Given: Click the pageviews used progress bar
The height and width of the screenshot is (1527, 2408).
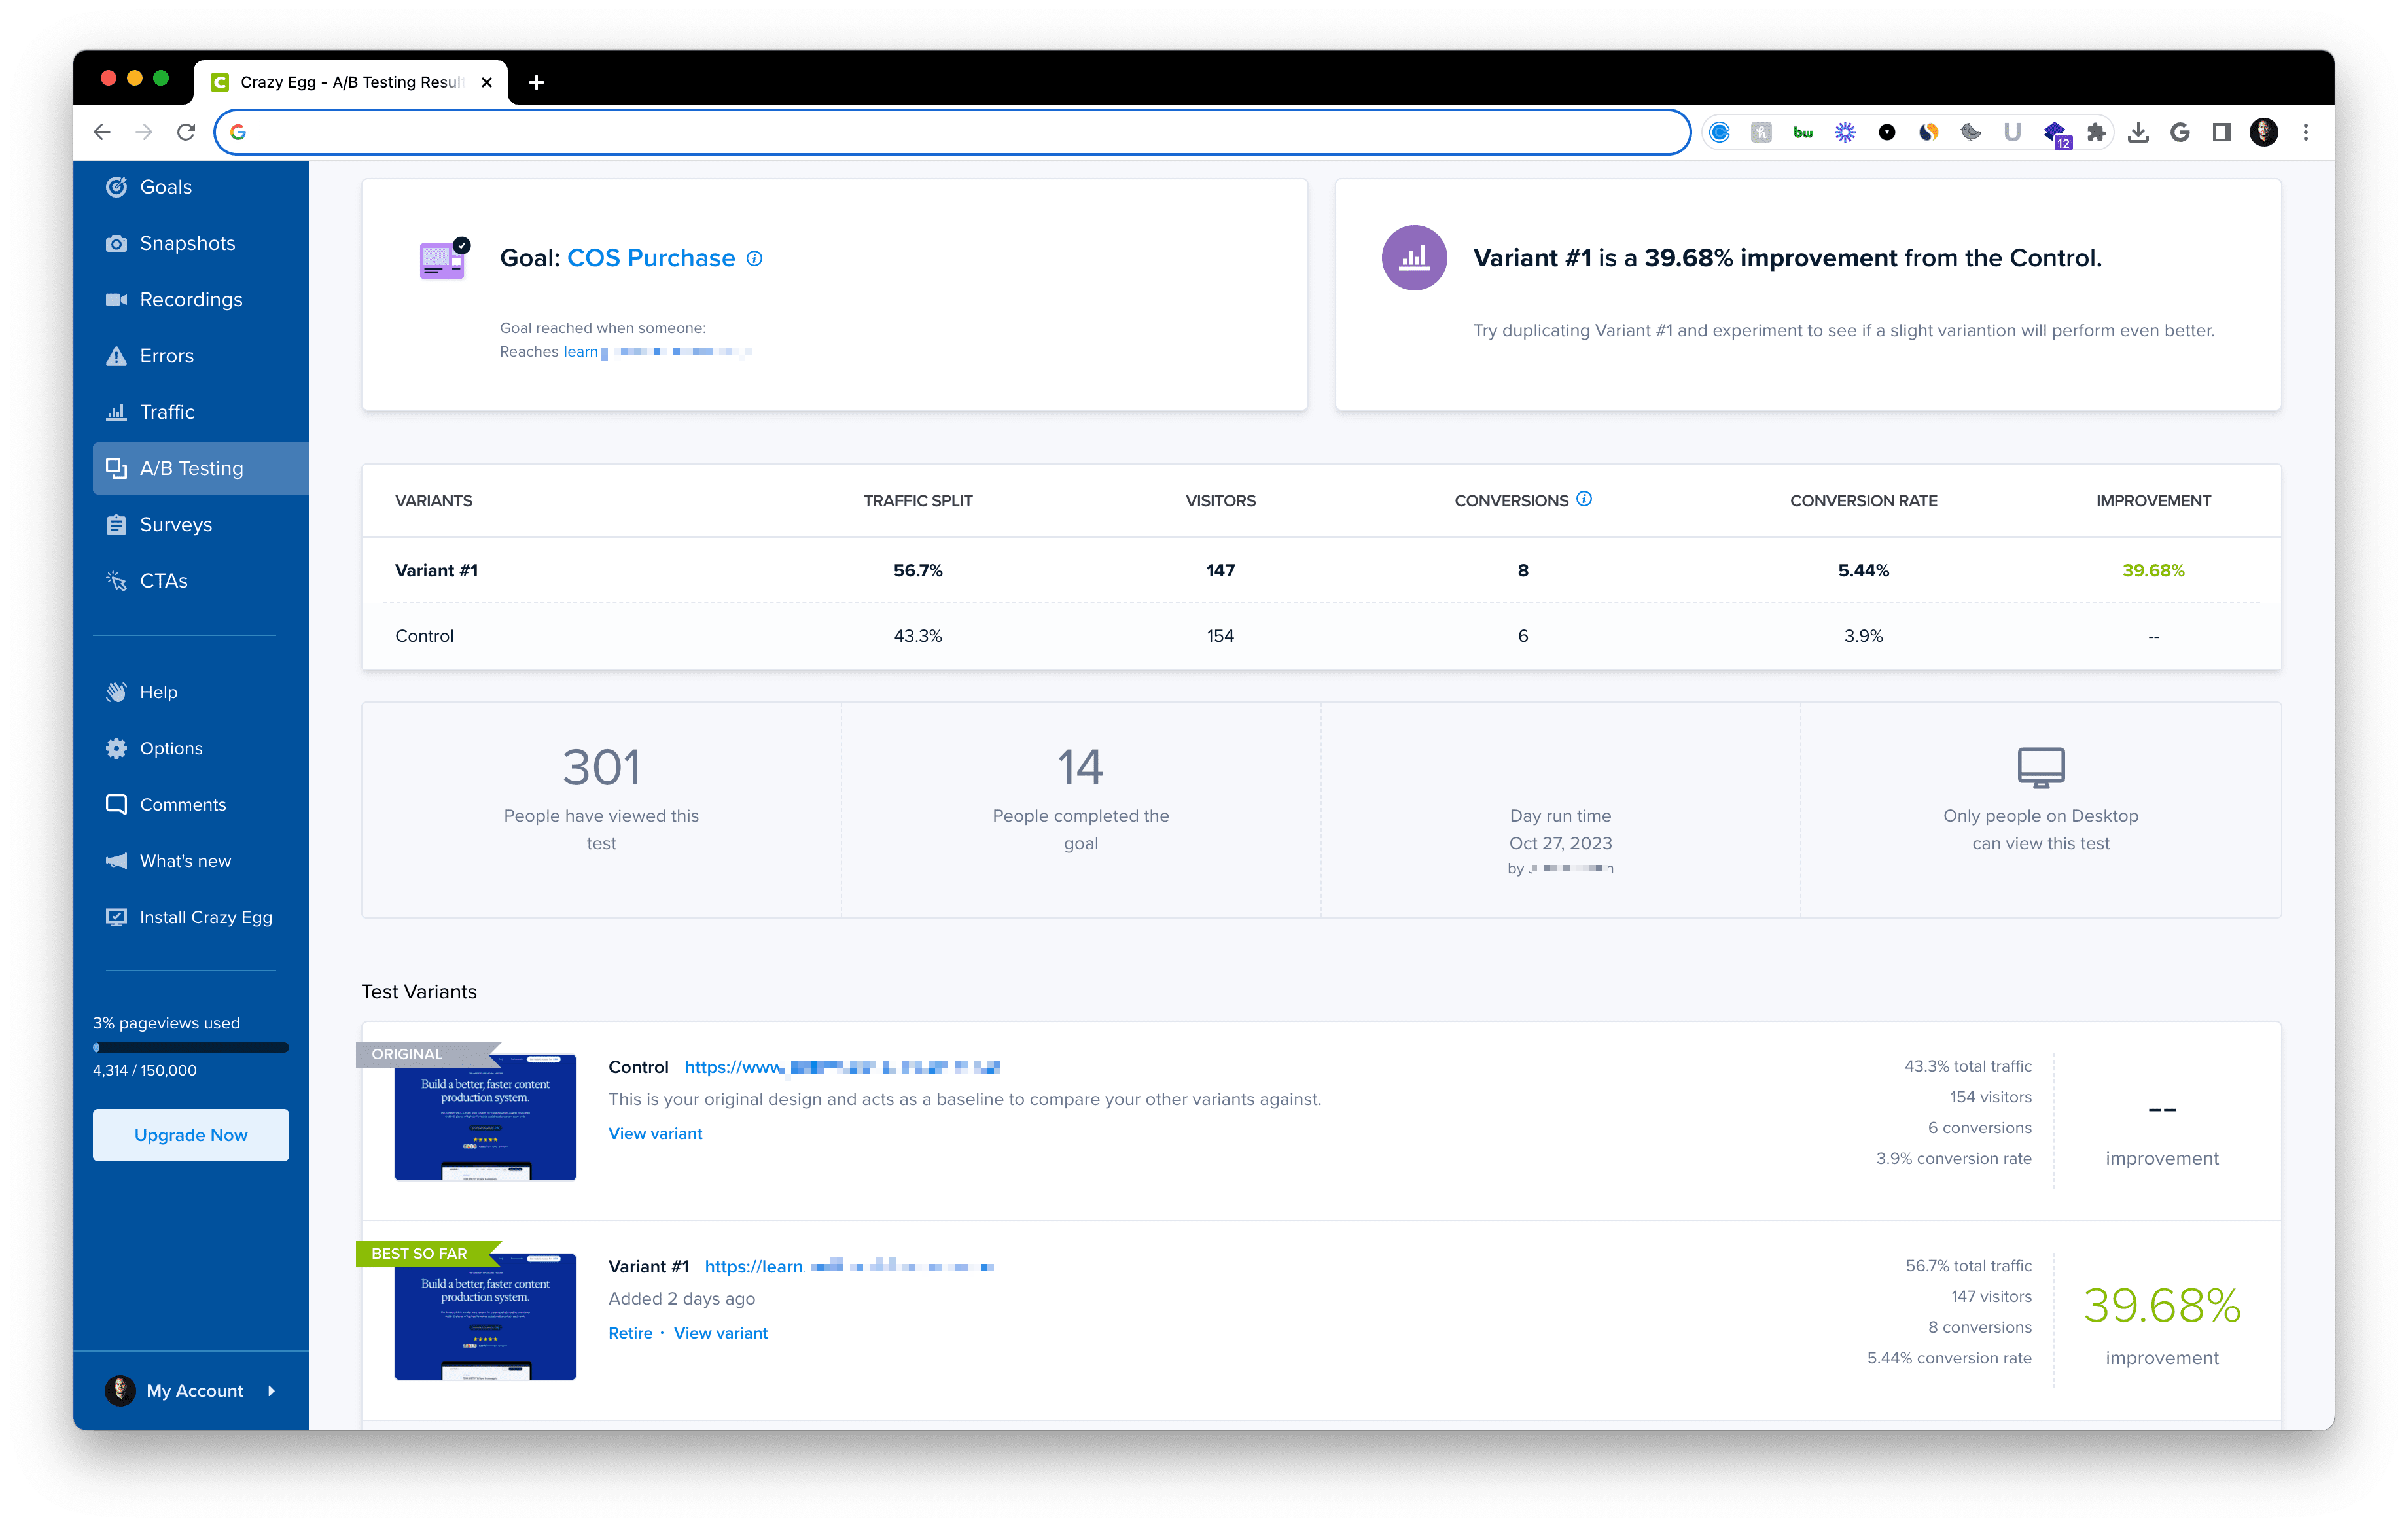Looking at the screenshot, I should click(191, 1048).
